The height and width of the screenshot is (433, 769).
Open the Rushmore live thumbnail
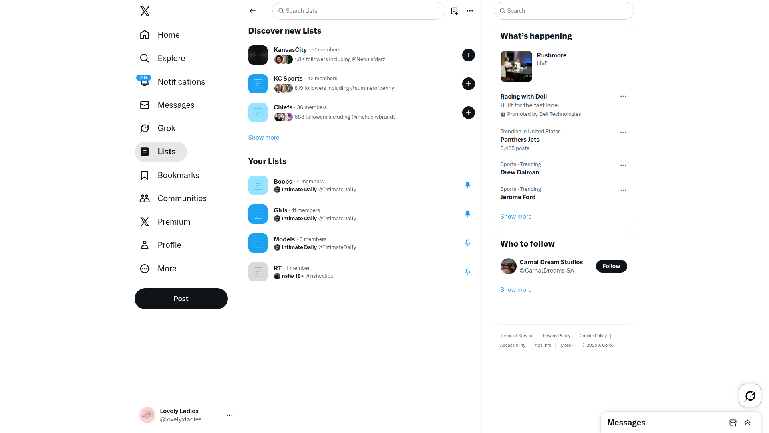point(516,66)
